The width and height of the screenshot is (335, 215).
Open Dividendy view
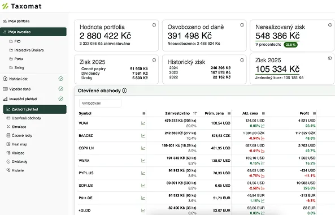(x=17, y=162)
